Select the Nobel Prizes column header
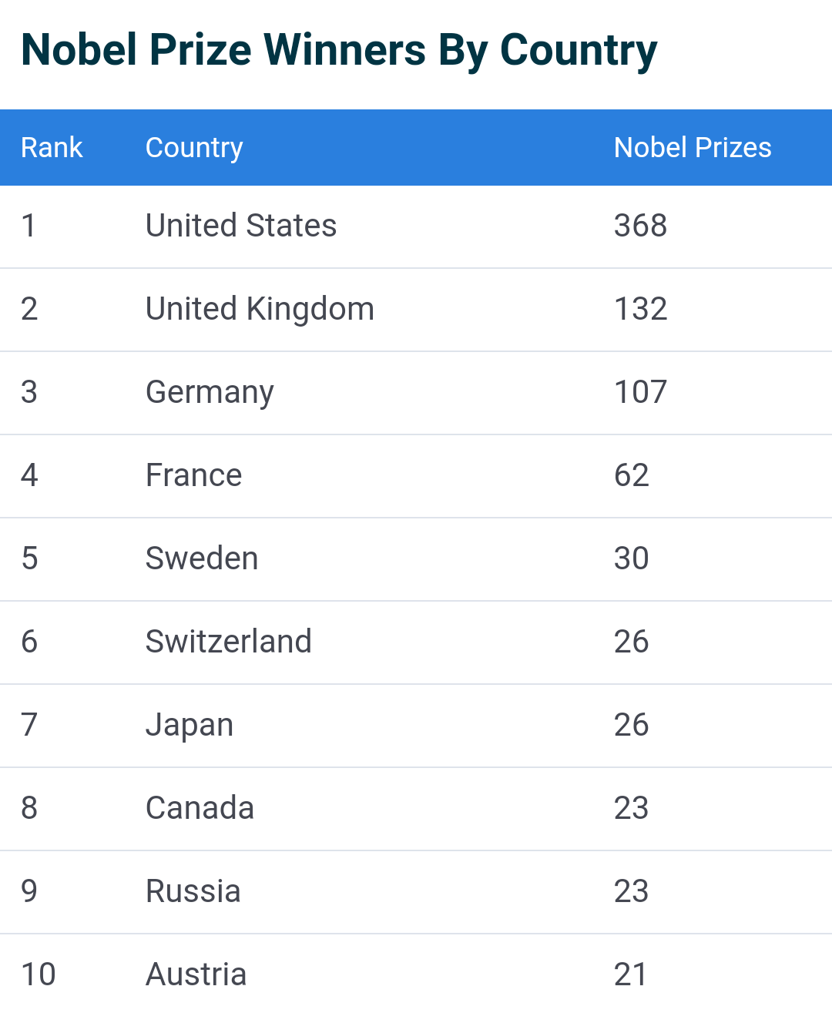 point(692,147)
